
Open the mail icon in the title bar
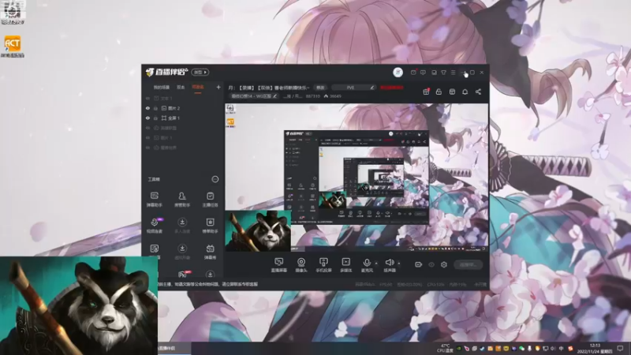point(413,73)
